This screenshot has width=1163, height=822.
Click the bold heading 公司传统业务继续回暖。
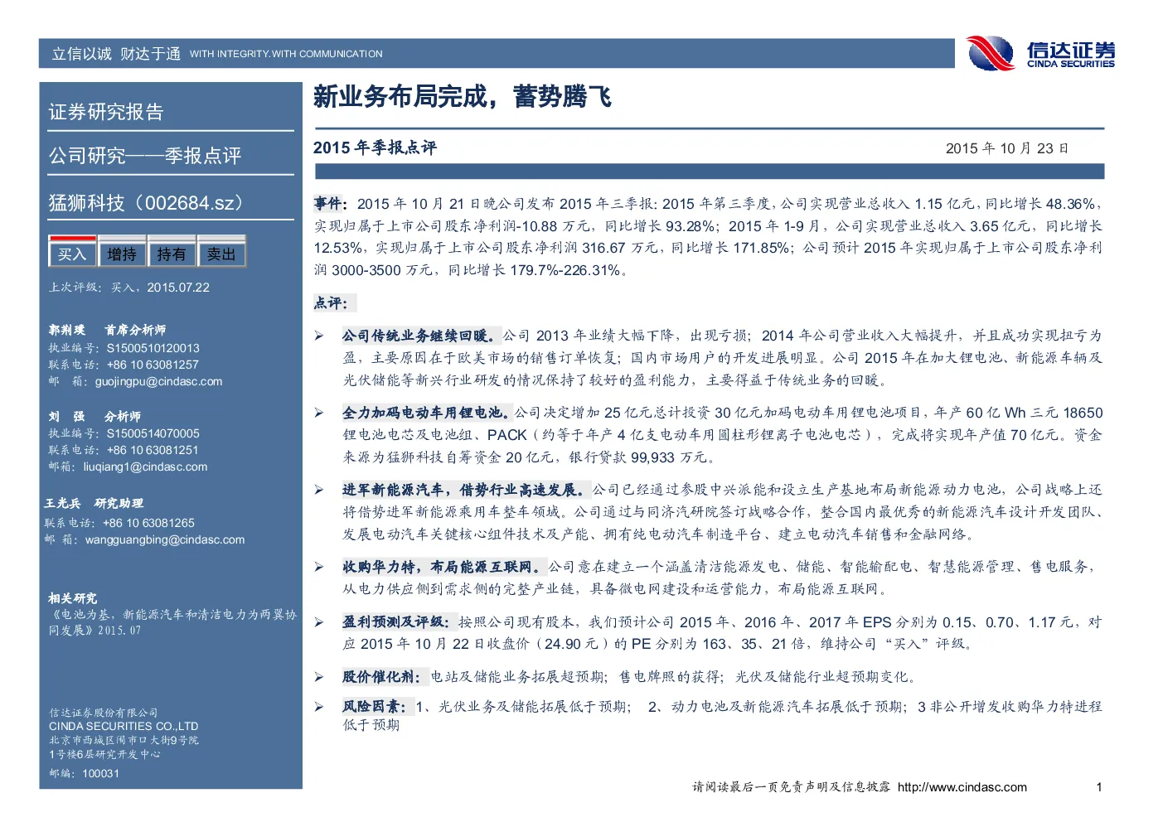pyautogui.click(x=422, y=336)
